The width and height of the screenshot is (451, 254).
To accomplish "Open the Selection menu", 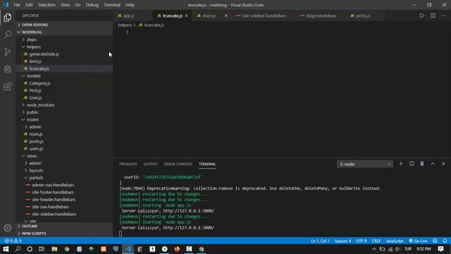I will point(47,5).
